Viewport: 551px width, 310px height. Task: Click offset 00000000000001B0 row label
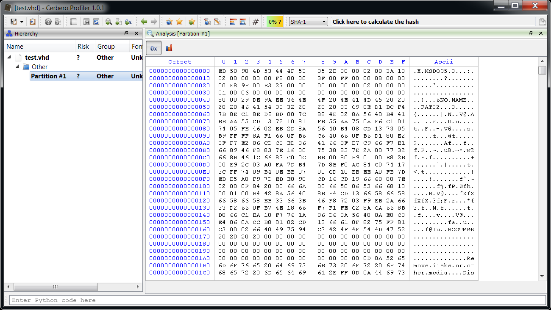pos(180,265)
